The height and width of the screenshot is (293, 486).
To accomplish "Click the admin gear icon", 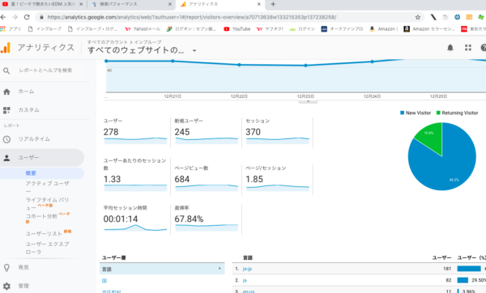I will 6,287.
